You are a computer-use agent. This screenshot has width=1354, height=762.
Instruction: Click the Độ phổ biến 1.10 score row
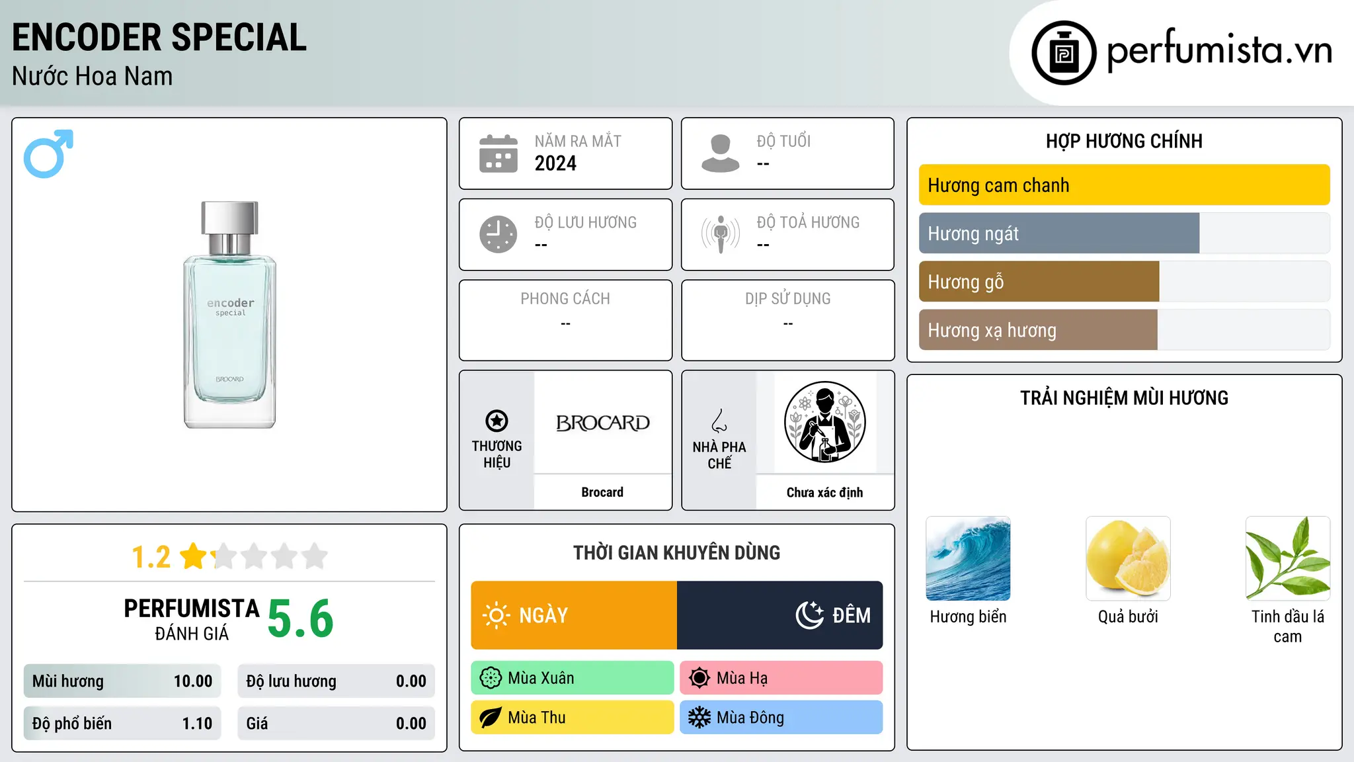tap(122, 724)
